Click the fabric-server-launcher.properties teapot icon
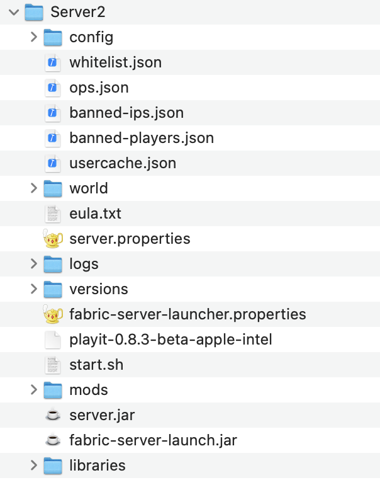380x480 pixels. [x=53, y=314]
